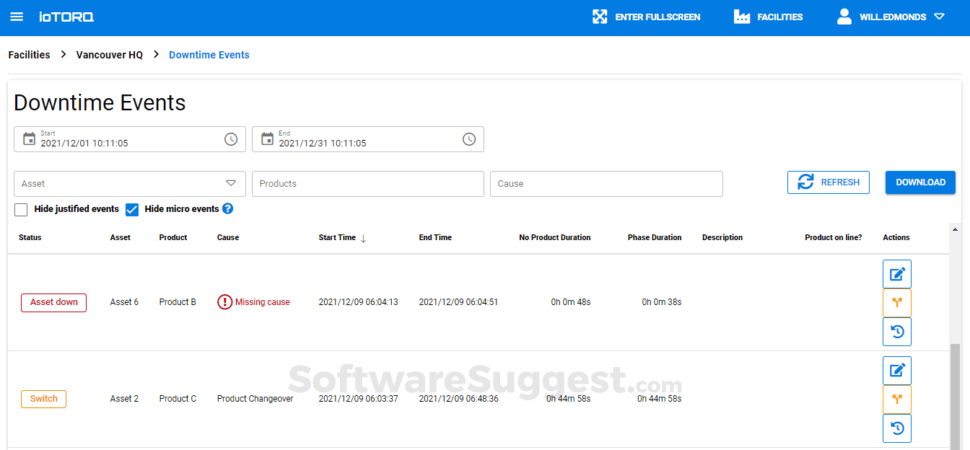Viewport: 970px width, 450px height.
Task: Click the split event icon on the Asset 2 row
Action: pos(896,399)
